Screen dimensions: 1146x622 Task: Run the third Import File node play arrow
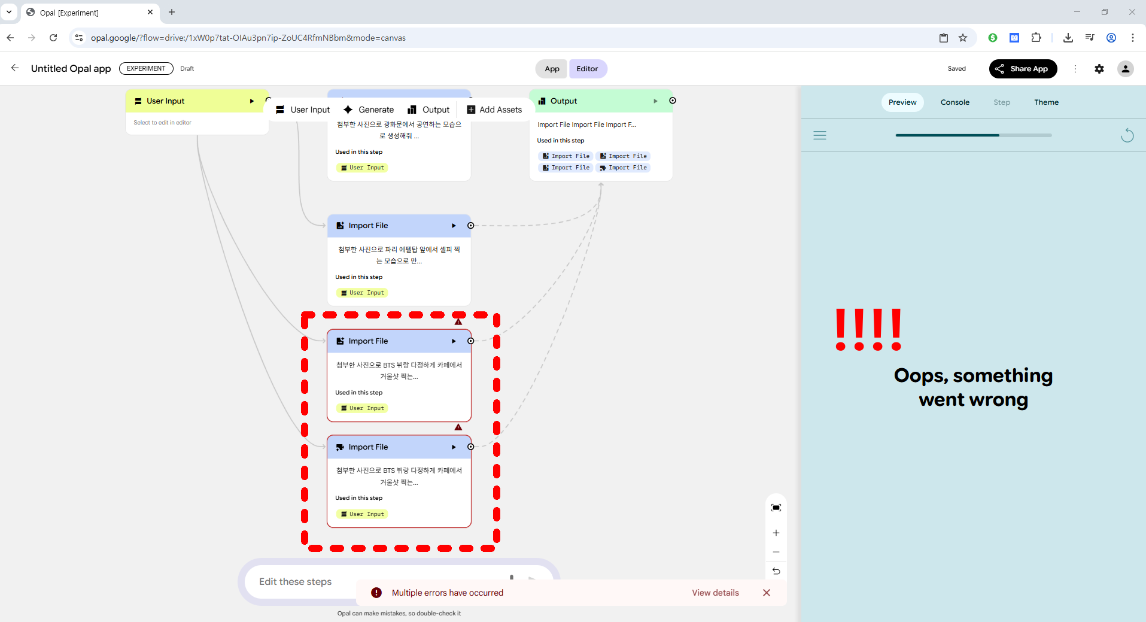tap(454, 341)
